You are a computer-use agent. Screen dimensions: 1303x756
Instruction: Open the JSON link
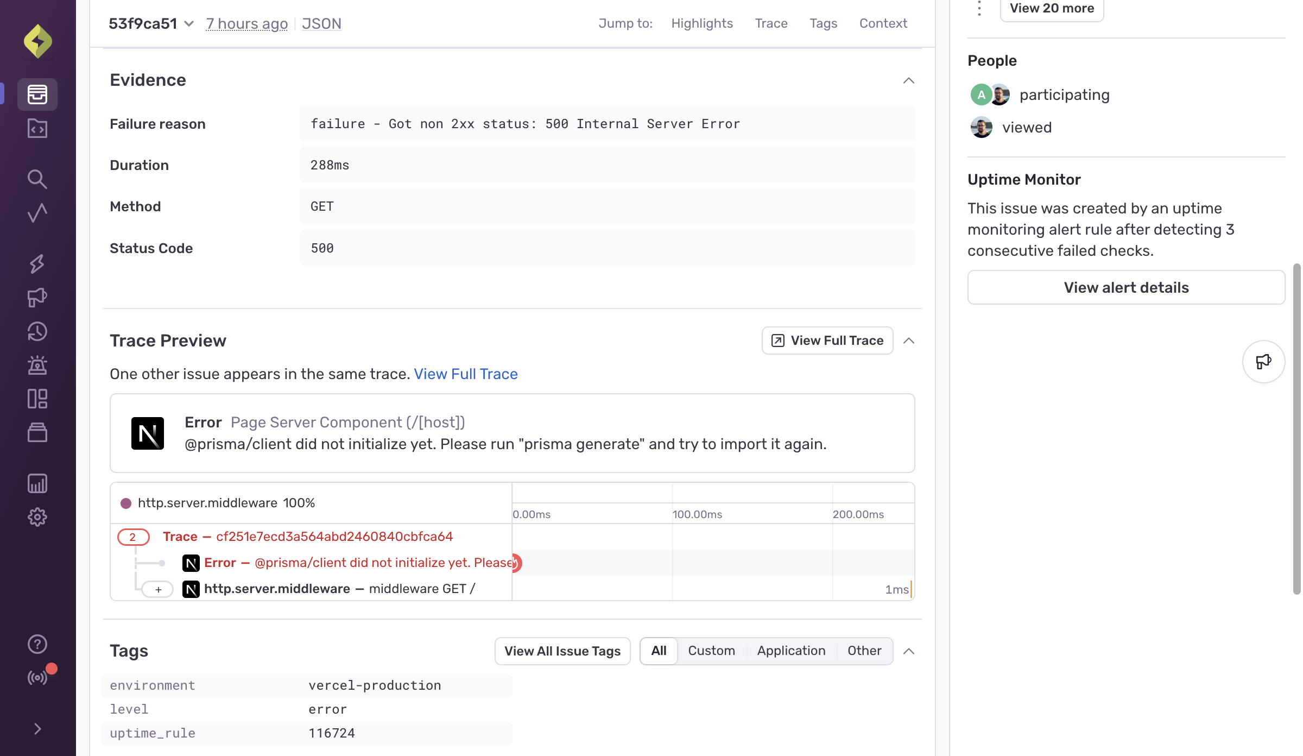point(321,24)
